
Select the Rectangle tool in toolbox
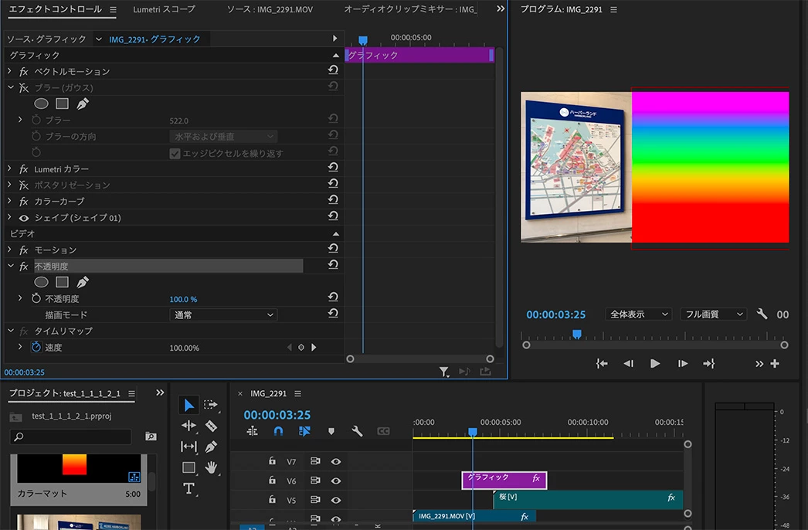click(x=188, y=467)
